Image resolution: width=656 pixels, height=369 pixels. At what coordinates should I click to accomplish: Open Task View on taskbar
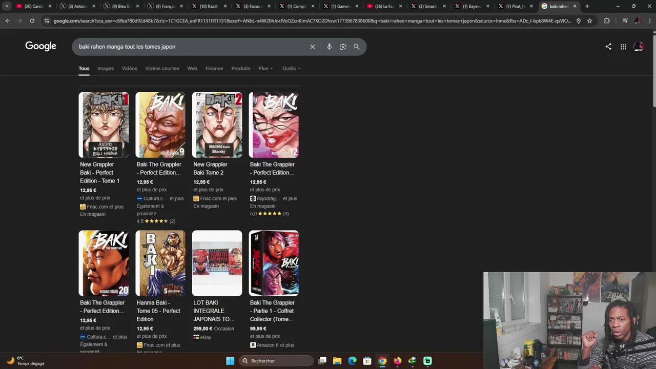coord(322,361)
